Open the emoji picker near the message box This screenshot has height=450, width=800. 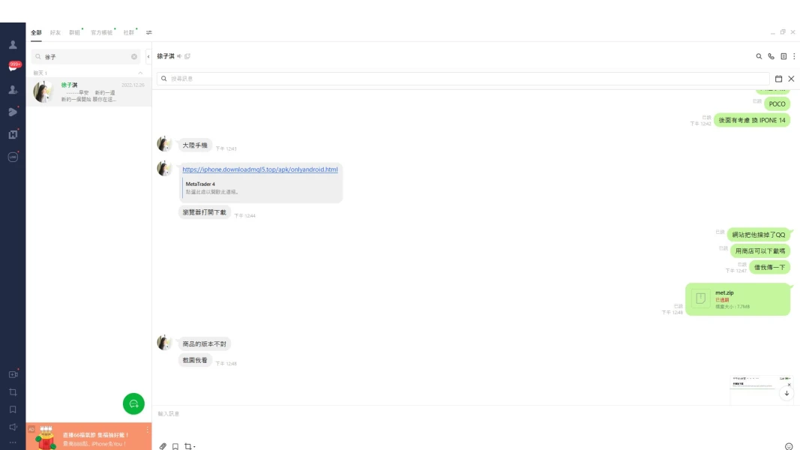[x=788, y=444]
